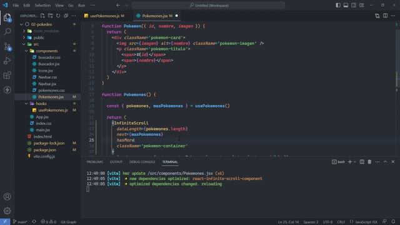Image resolution: width=400 pixels, height=225 pixels.
Task: Open Run and Debug view
Action: (7, 61)
